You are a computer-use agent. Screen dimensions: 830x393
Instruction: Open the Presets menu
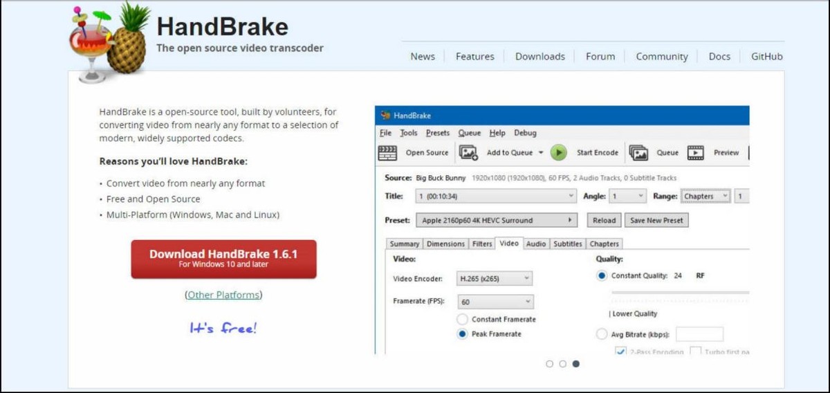(x=437, y=133)
